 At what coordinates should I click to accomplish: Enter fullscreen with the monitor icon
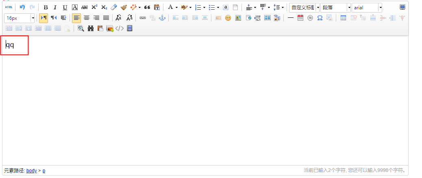click(x=402, y=8)
